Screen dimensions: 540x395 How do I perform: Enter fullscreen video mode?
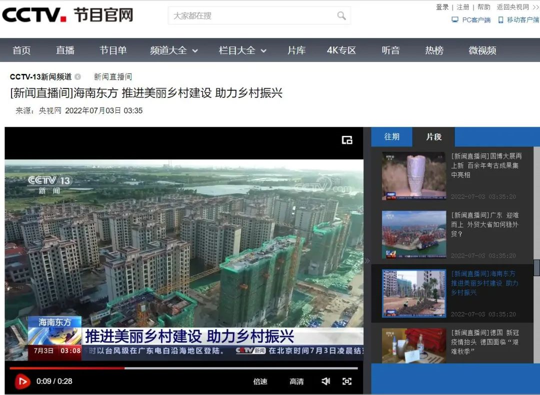(x=347, y=382)
